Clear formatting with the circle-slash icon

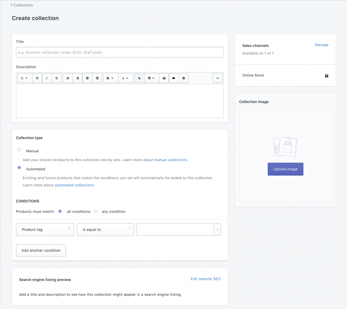183,78
